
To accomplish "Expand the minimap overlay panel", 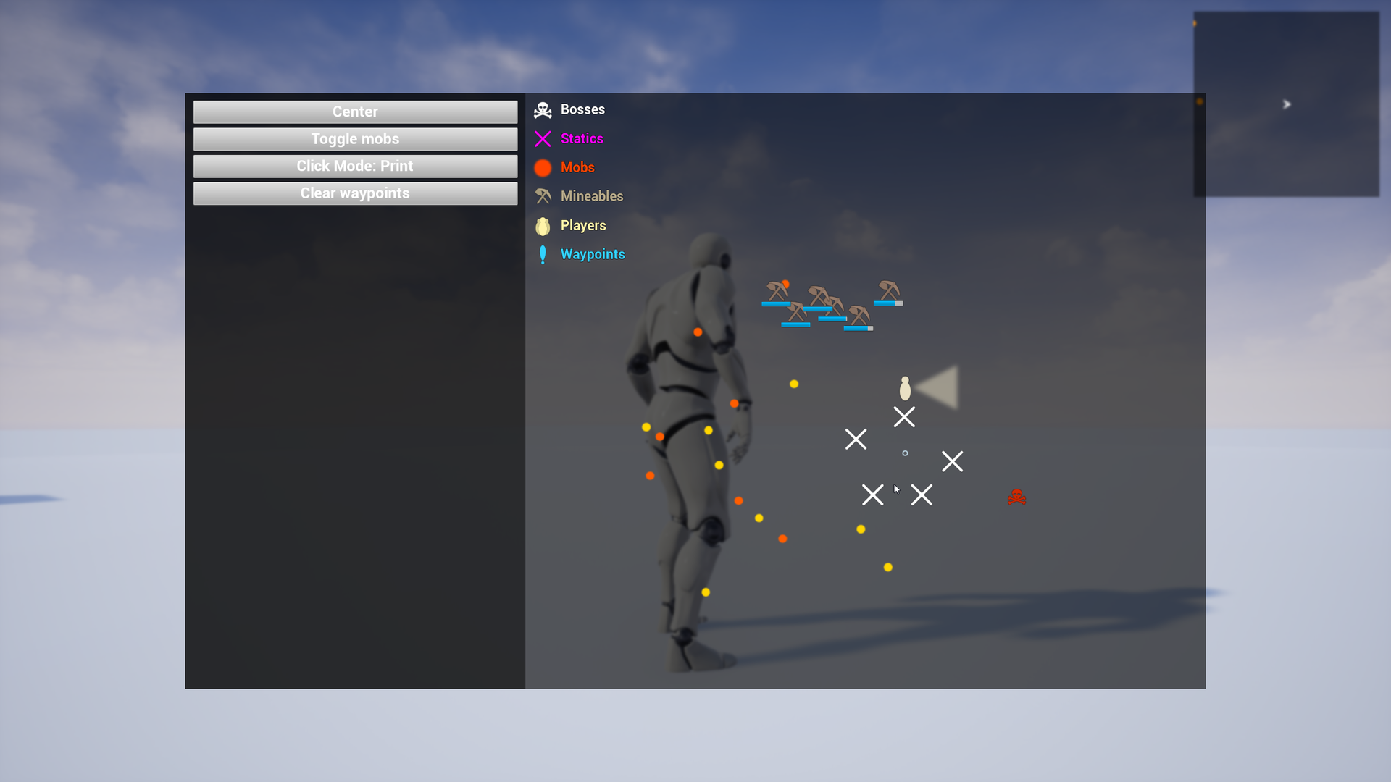I will click(x=1287, y=103).
